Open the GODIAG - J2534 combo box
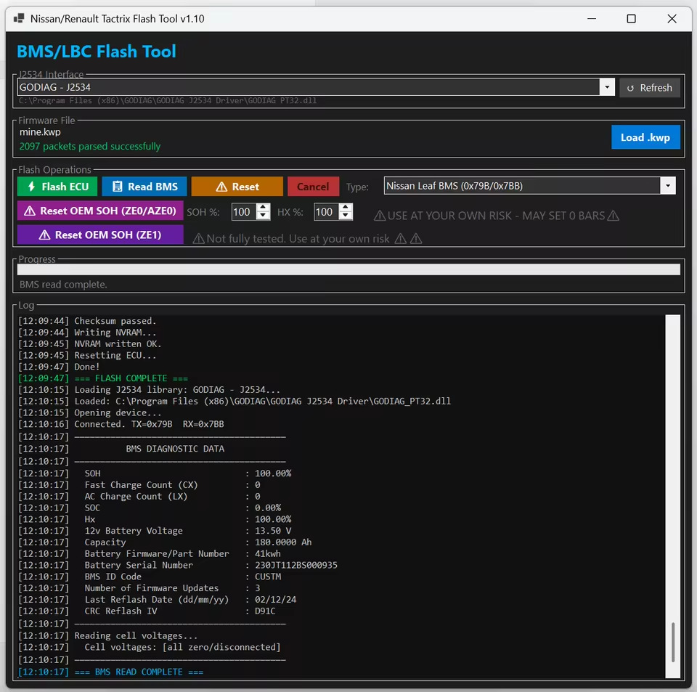This screenshot has height=692, width=697. tap(316, 87)
